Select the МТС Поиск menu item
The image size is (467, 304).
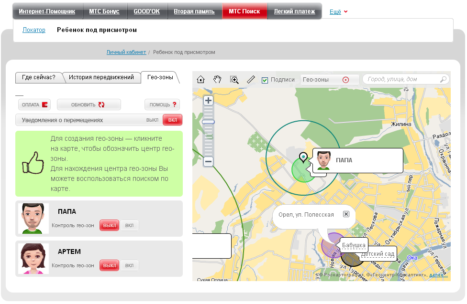244,11
